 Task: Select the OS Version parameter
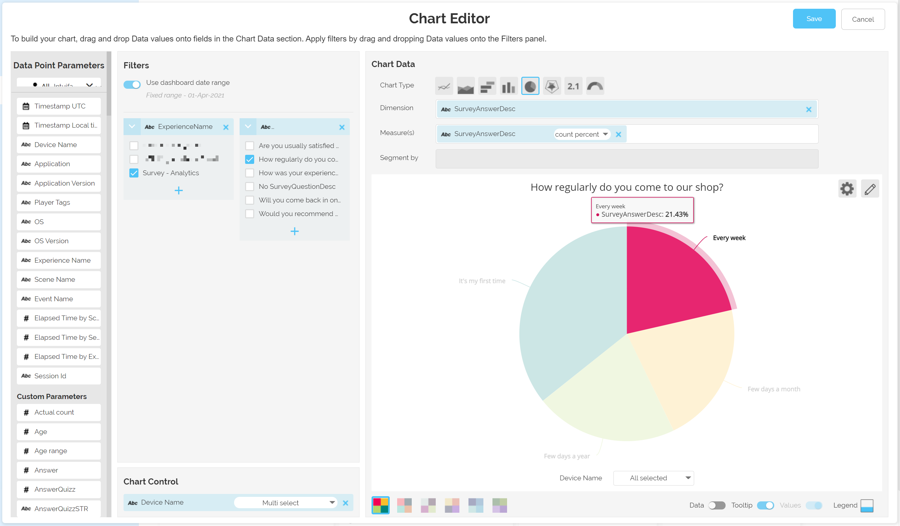click(59, 241)
